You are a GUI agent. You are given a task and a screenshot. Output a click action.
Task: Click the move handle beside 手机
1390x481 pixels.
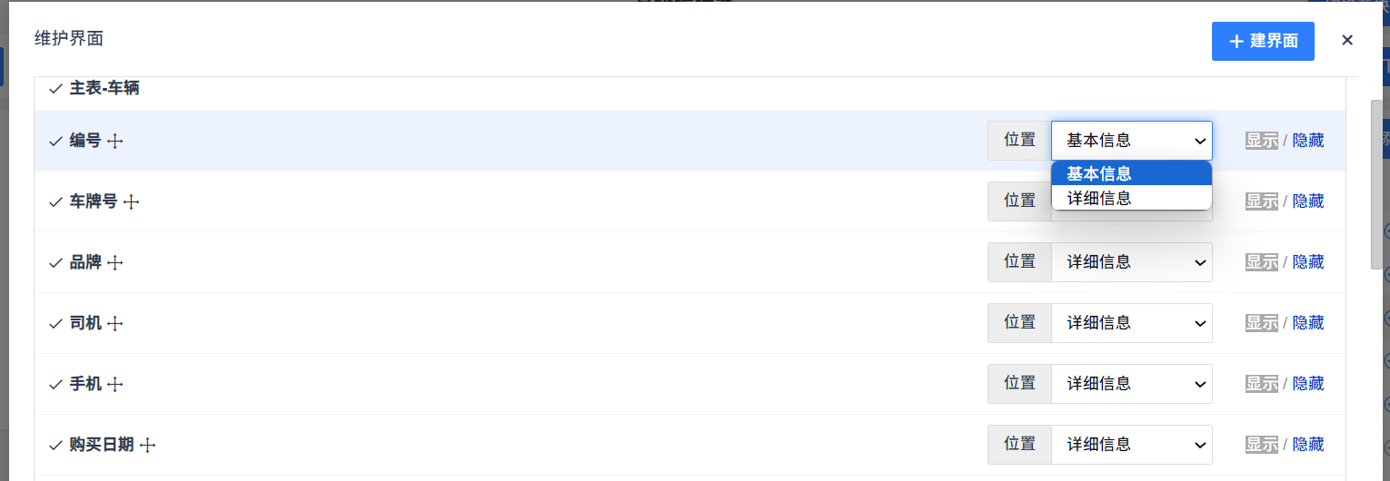[115, 385]
